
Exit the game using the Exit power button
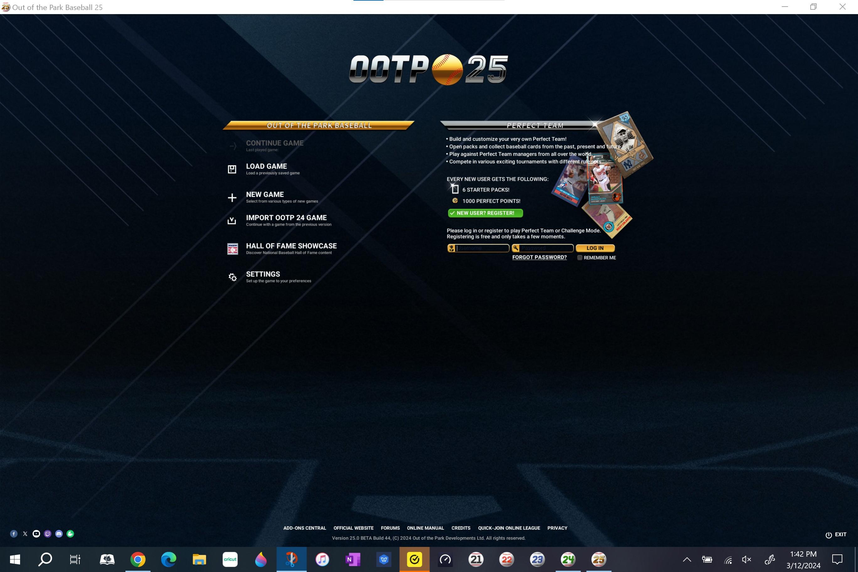point(836,534)
